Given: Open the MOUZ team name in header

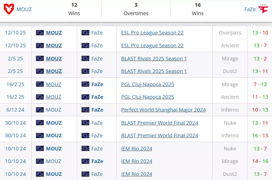Looking at the screenshot, I should [24, 9].
